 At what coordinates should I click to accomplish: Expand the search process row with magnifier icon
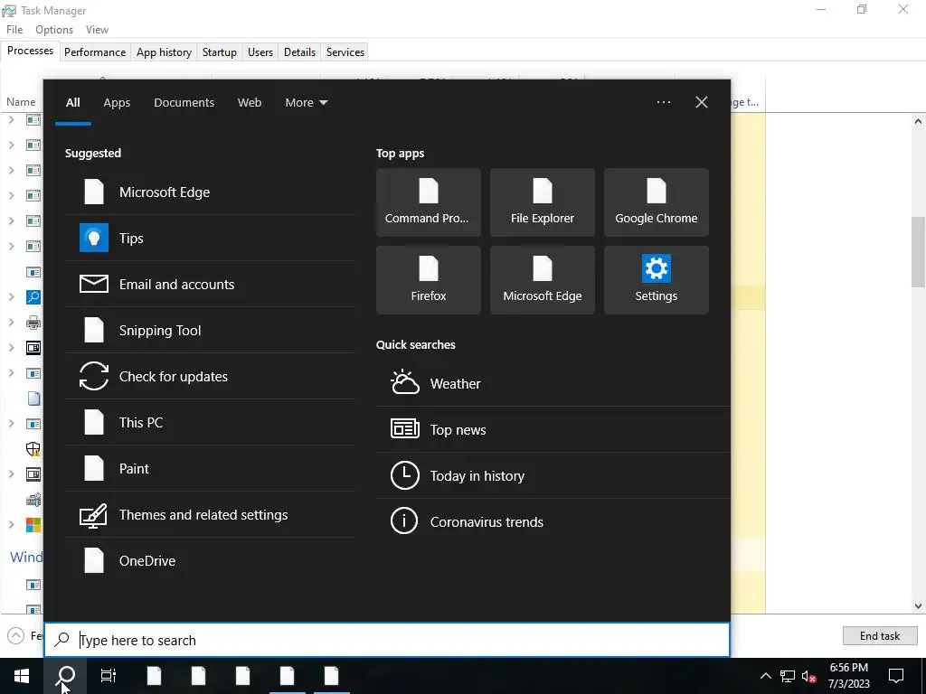click(x=11, y=296)
